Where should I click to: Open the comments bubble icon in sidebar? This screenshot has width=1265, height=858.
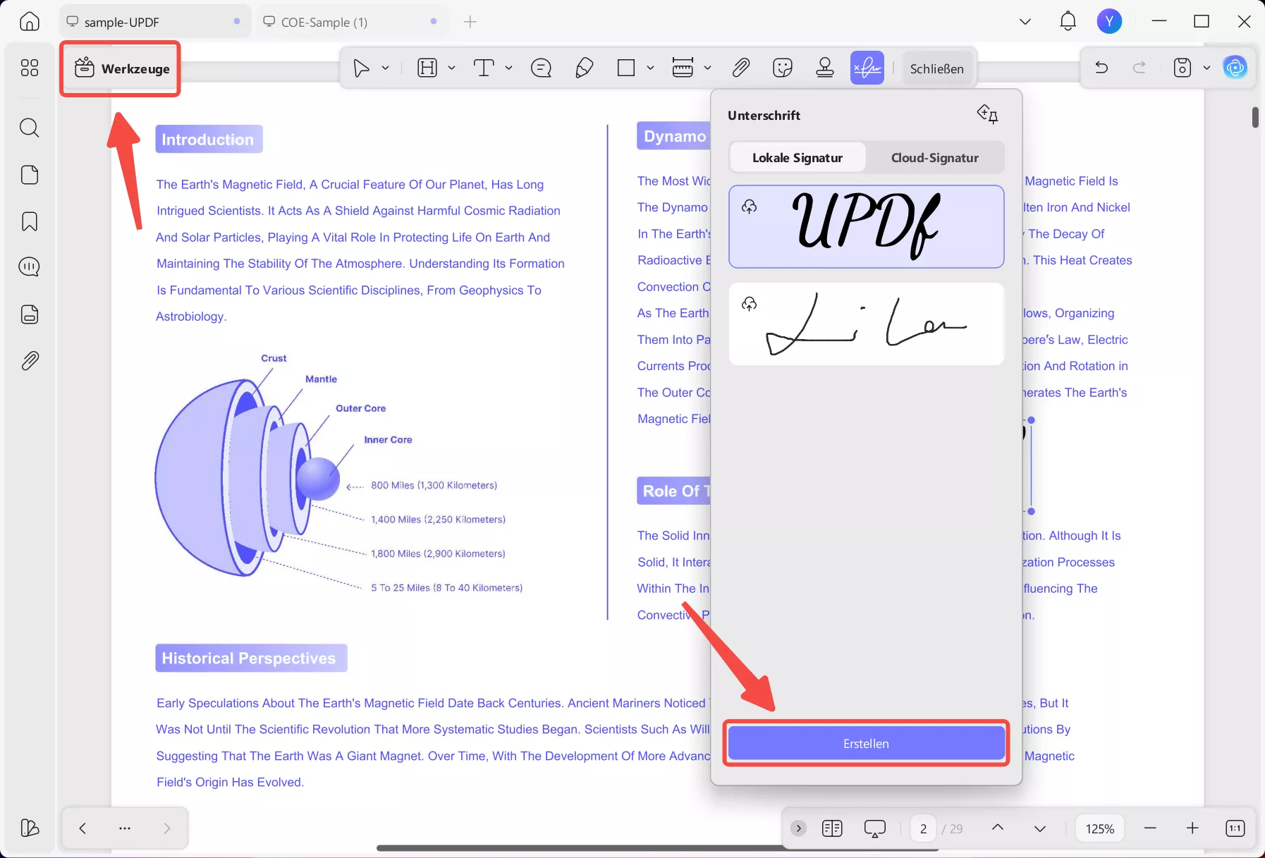(30, 267)
